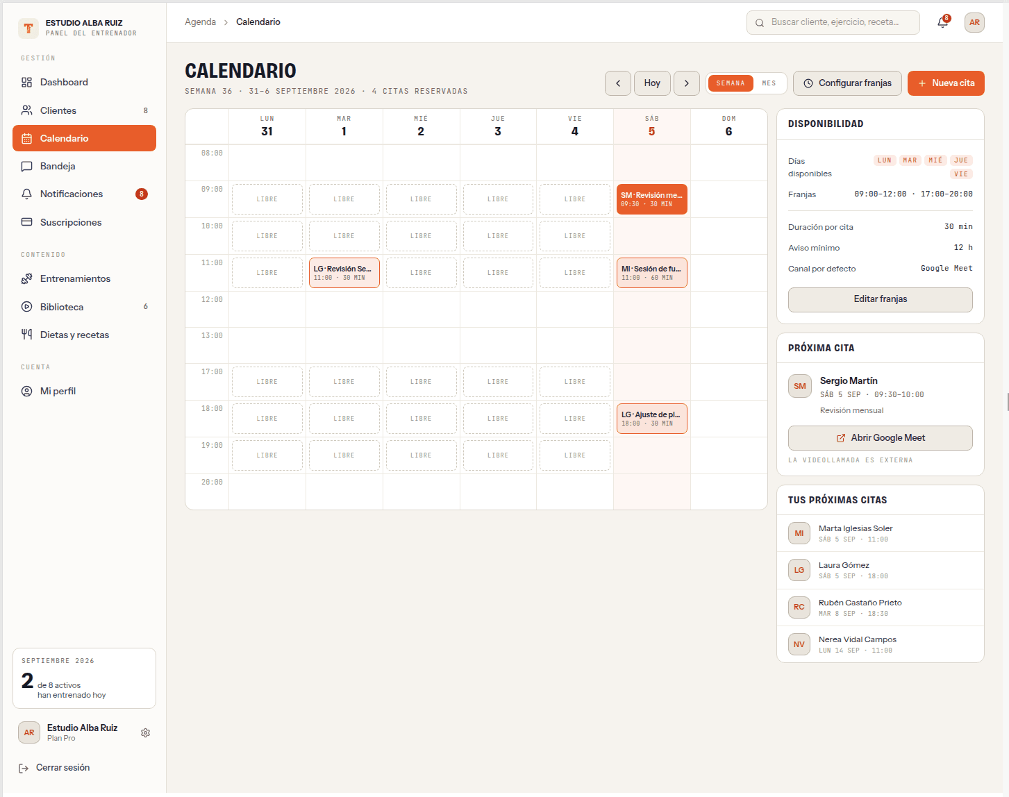Open the MI Sesión appointment at 11:00
Viewport: 1009px width, 797px height.
[652, 273]
